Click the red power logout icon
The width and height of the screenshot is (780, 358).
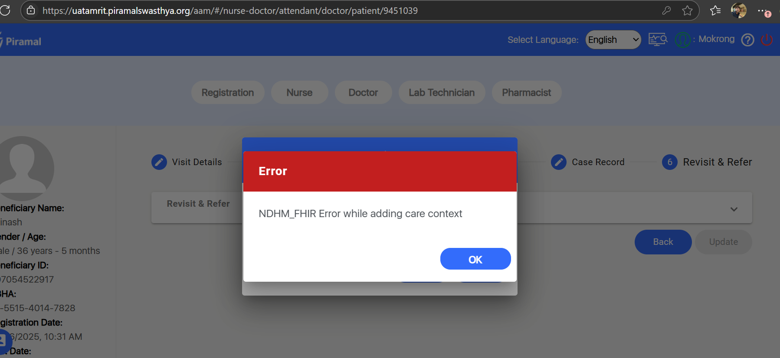[x=767, y=39]
